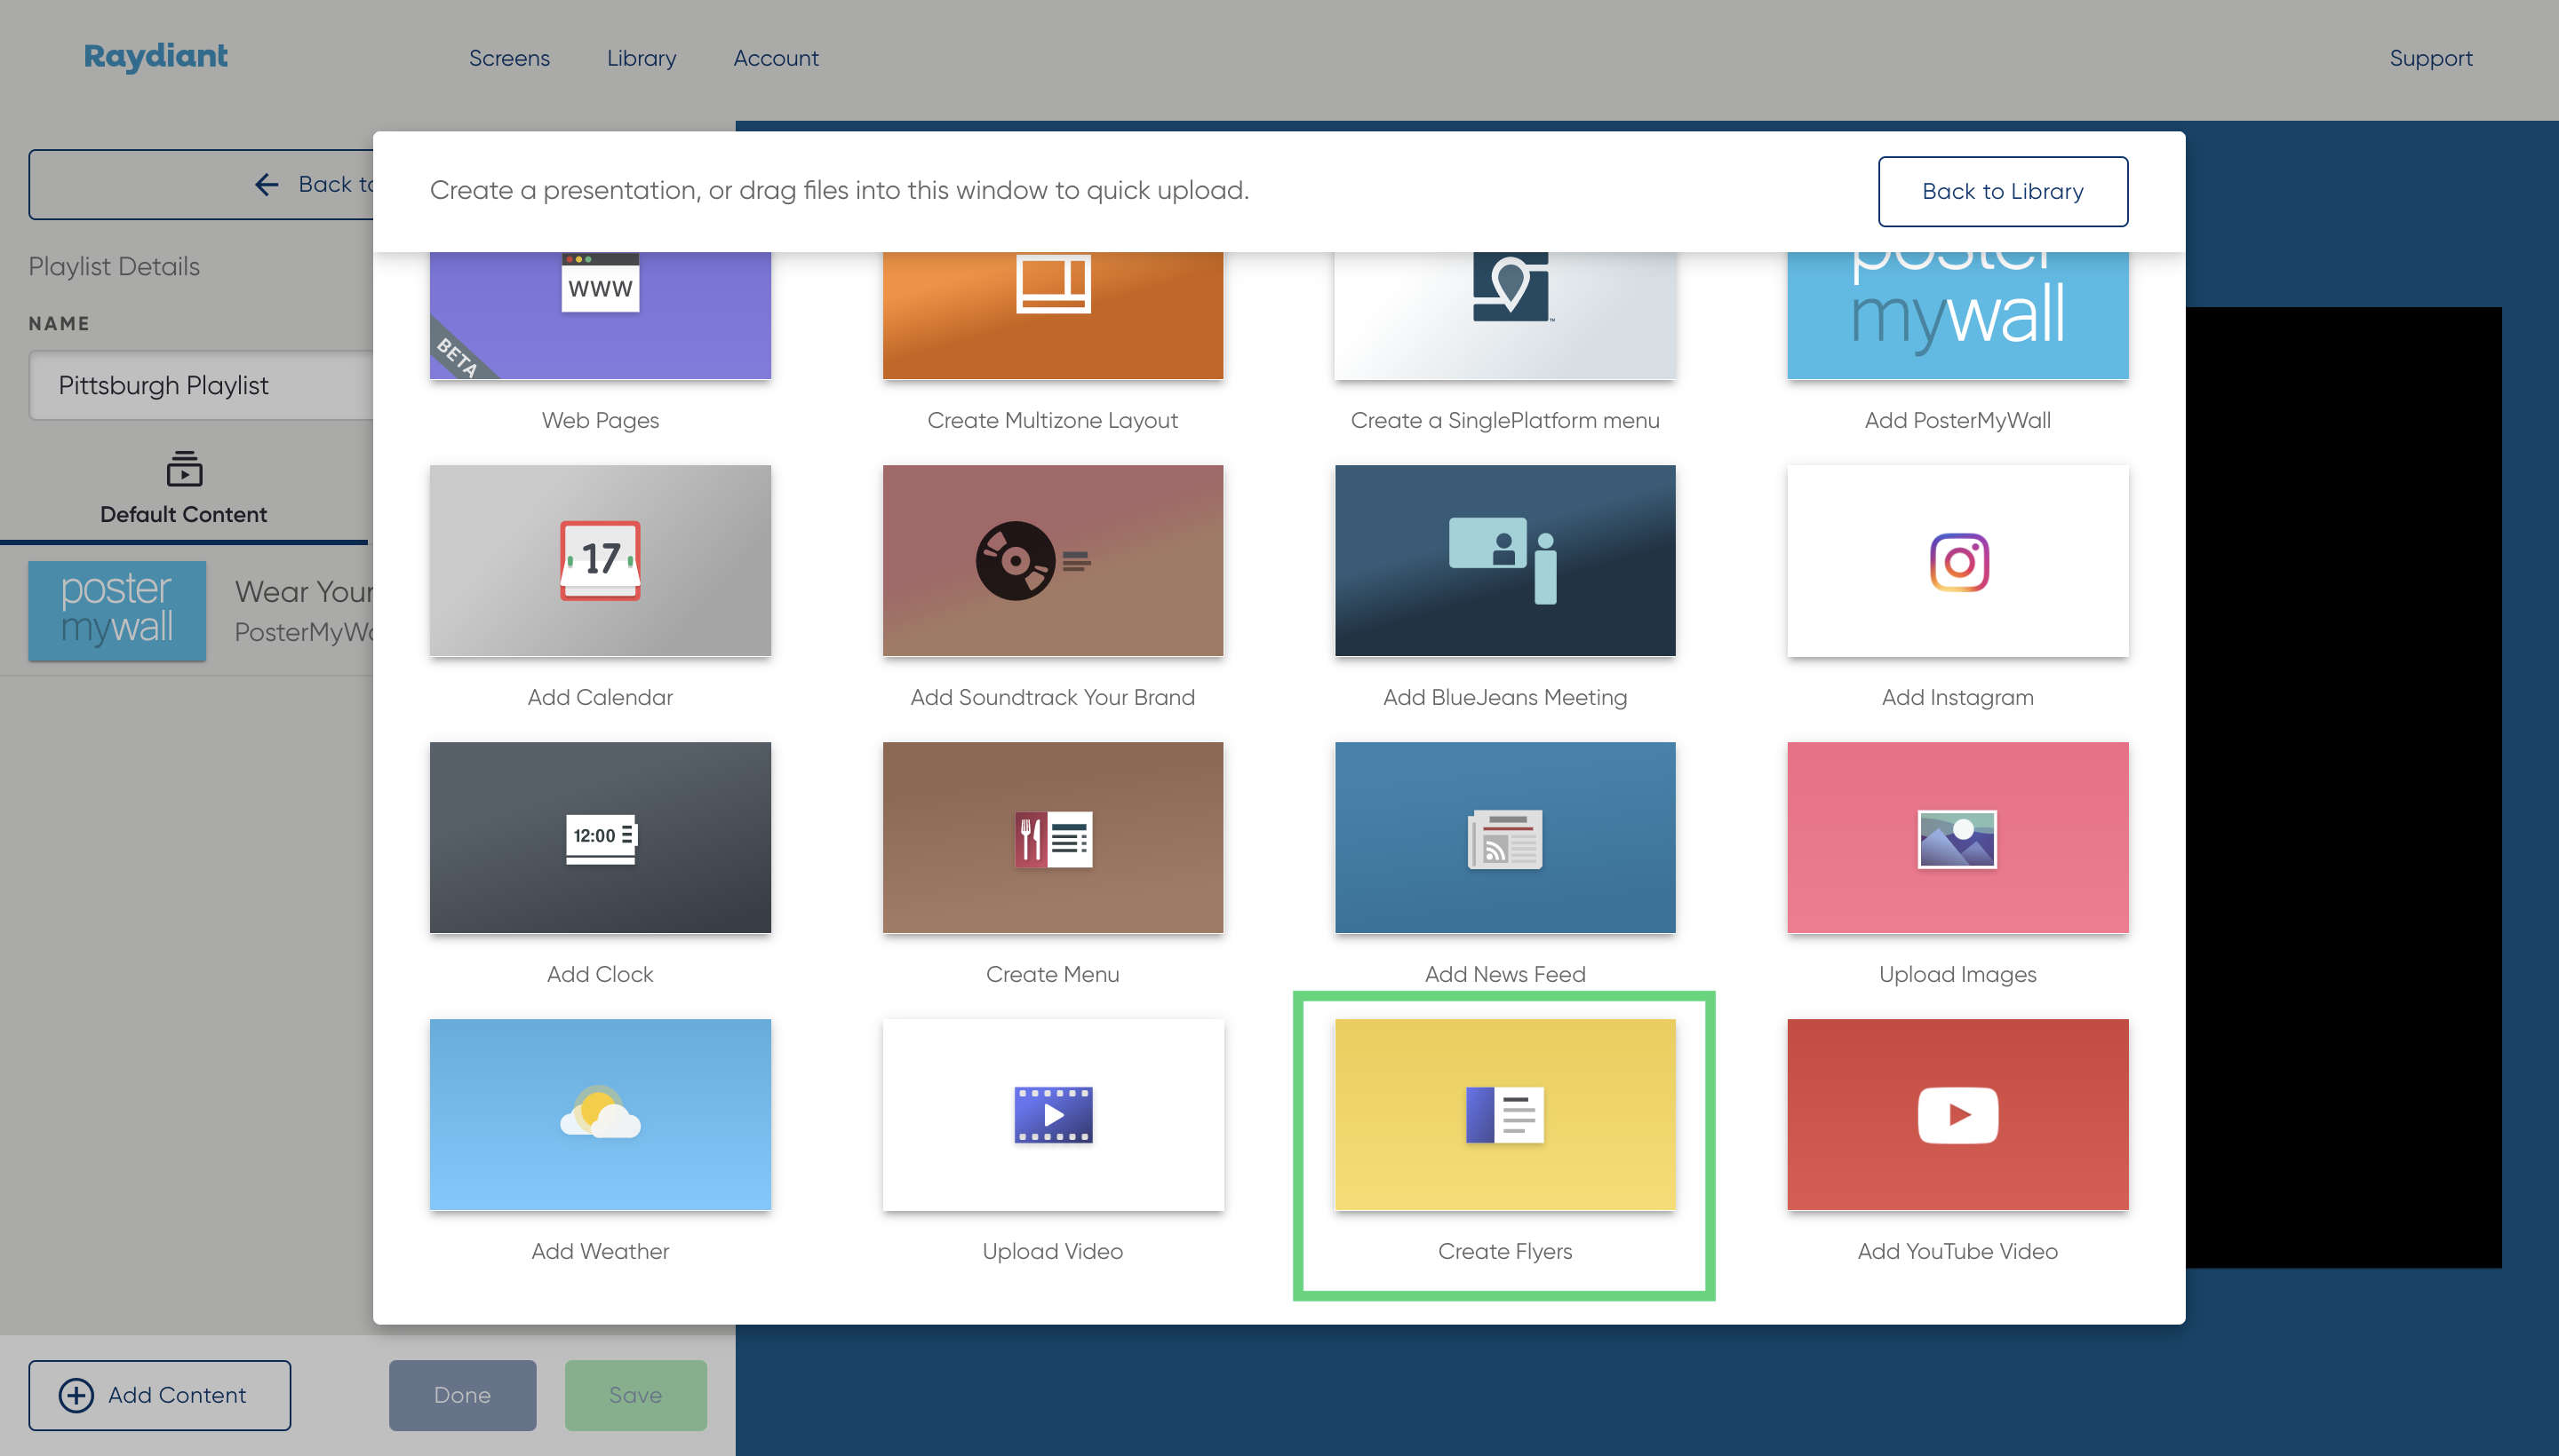Click 'Add Weather' label text
The image size is (2559, 1456).
(x=600, y=1251)
